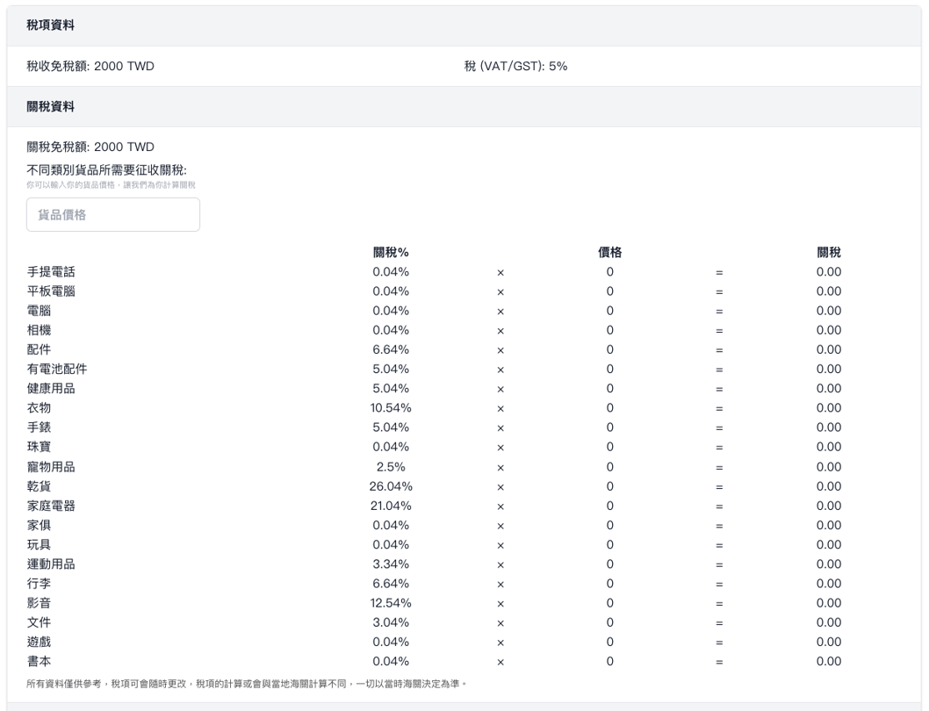This screenshot has height=711, width=929.
Task: Click the 關稅% column header
Action: point(391,253)
